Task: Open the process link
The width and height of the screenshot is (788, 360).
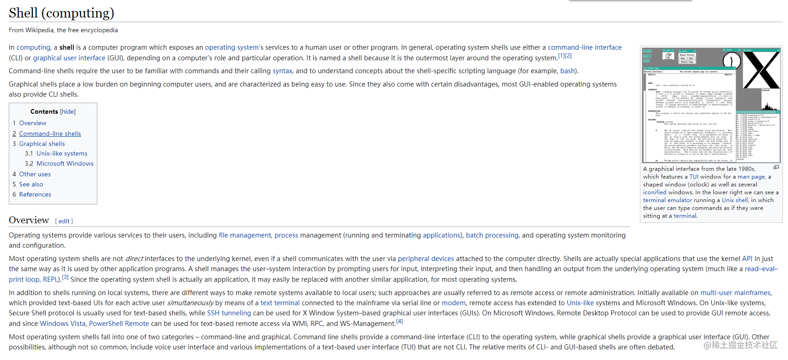Action: [286, 235]
